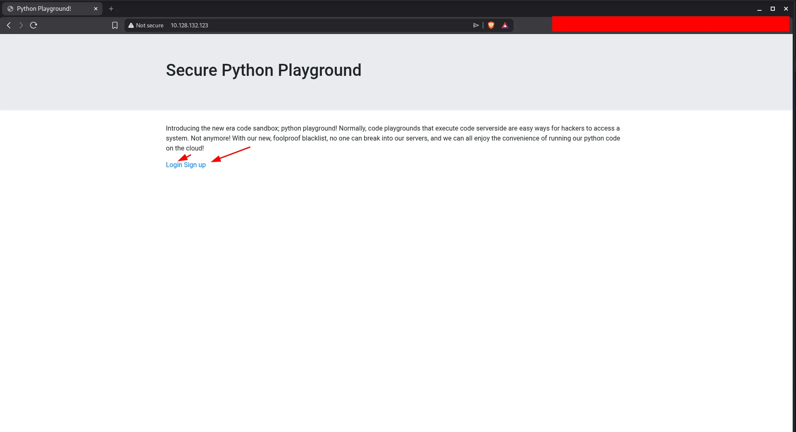Viewport: 796px width, 432px height.
Task: Open the Sign up link
Action: click(195, 165)
